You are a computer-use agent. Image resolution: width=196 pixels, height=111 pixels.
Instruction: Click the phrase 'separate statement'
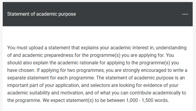coord(28,78)
